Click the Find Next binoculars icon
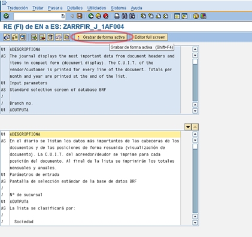Screen dimensions: 252x237 pos(132,16)
